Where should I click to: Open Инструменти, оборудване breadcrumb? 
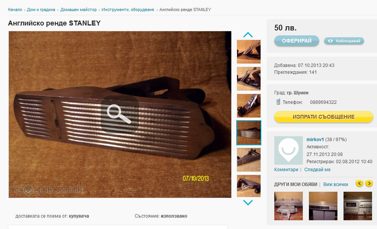[x=128, y=10]
